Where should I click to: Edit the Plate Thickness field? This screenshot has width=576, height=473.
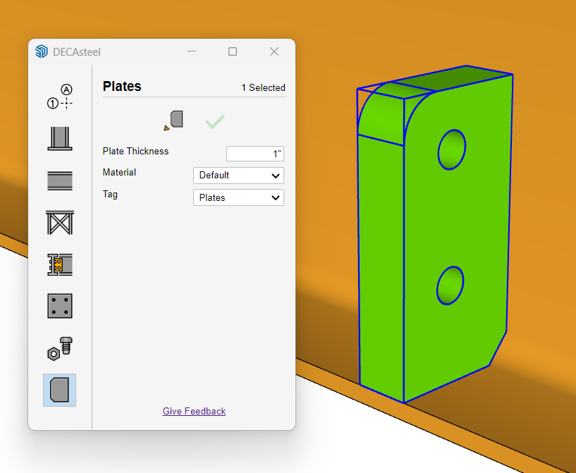[x=255, y=154]
